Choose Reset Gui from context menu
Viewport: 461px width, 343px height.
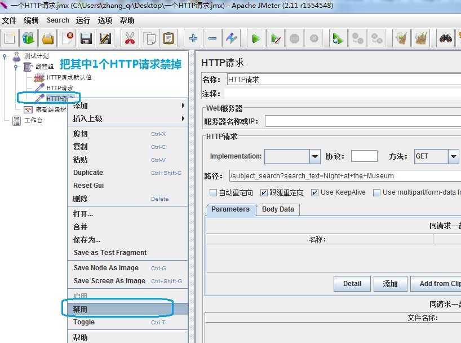[127, 186]
